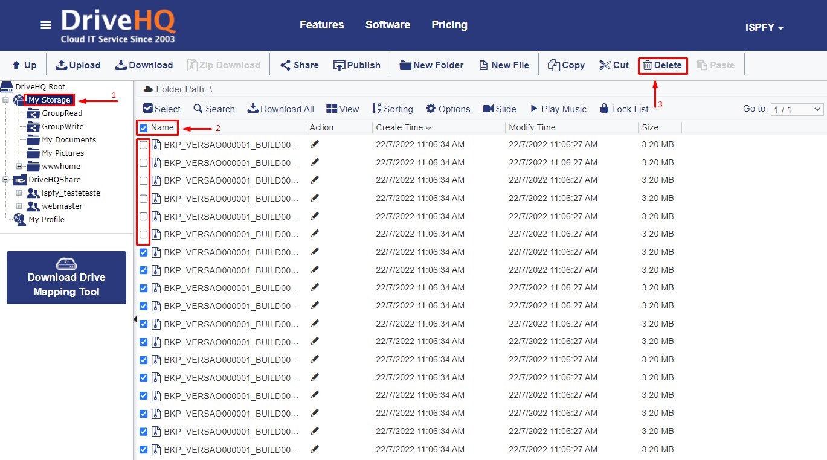Open the My Documents folder

[69, 140]
